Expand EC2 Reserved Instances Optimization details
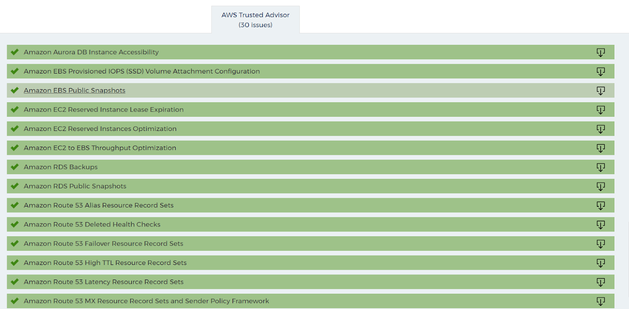Image resolution: width=629 pixels, height=309 pixels. [601, 129]
